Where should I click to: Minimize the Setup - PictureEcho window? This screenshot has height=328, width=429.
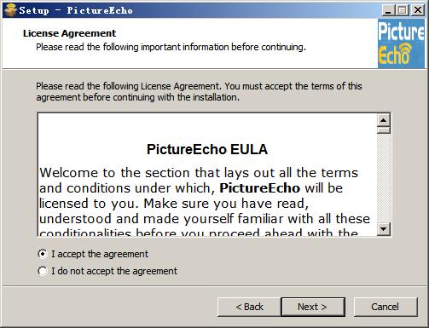(x=388, y=10)
